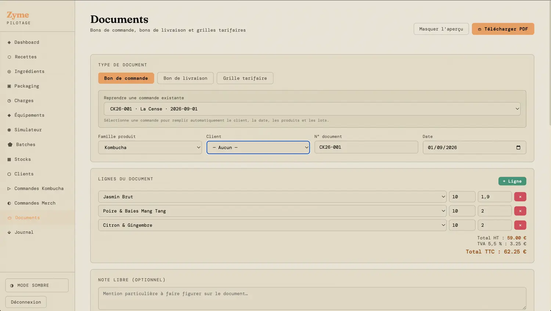Viewport: 551px width, 311px height.
Task: Click the Déconnexion button
Action: [x=26, y=302]
